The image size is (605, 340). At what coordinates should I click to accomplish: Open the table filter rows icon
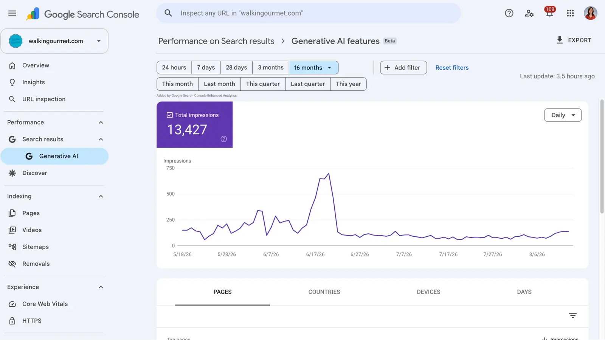click(x=573, y=315)
